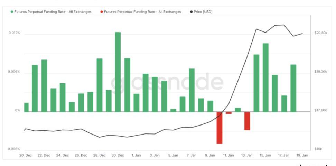The width and height of the screenshot is (336, 166).
Task: Click the 20. Dec date label
Action: click(26, 155)
